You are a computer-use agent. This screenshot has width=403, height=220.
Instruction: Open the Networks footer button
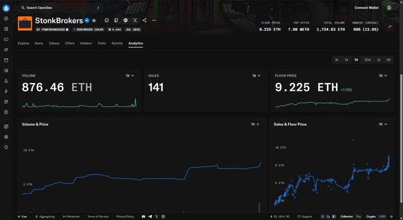[71, 216]
